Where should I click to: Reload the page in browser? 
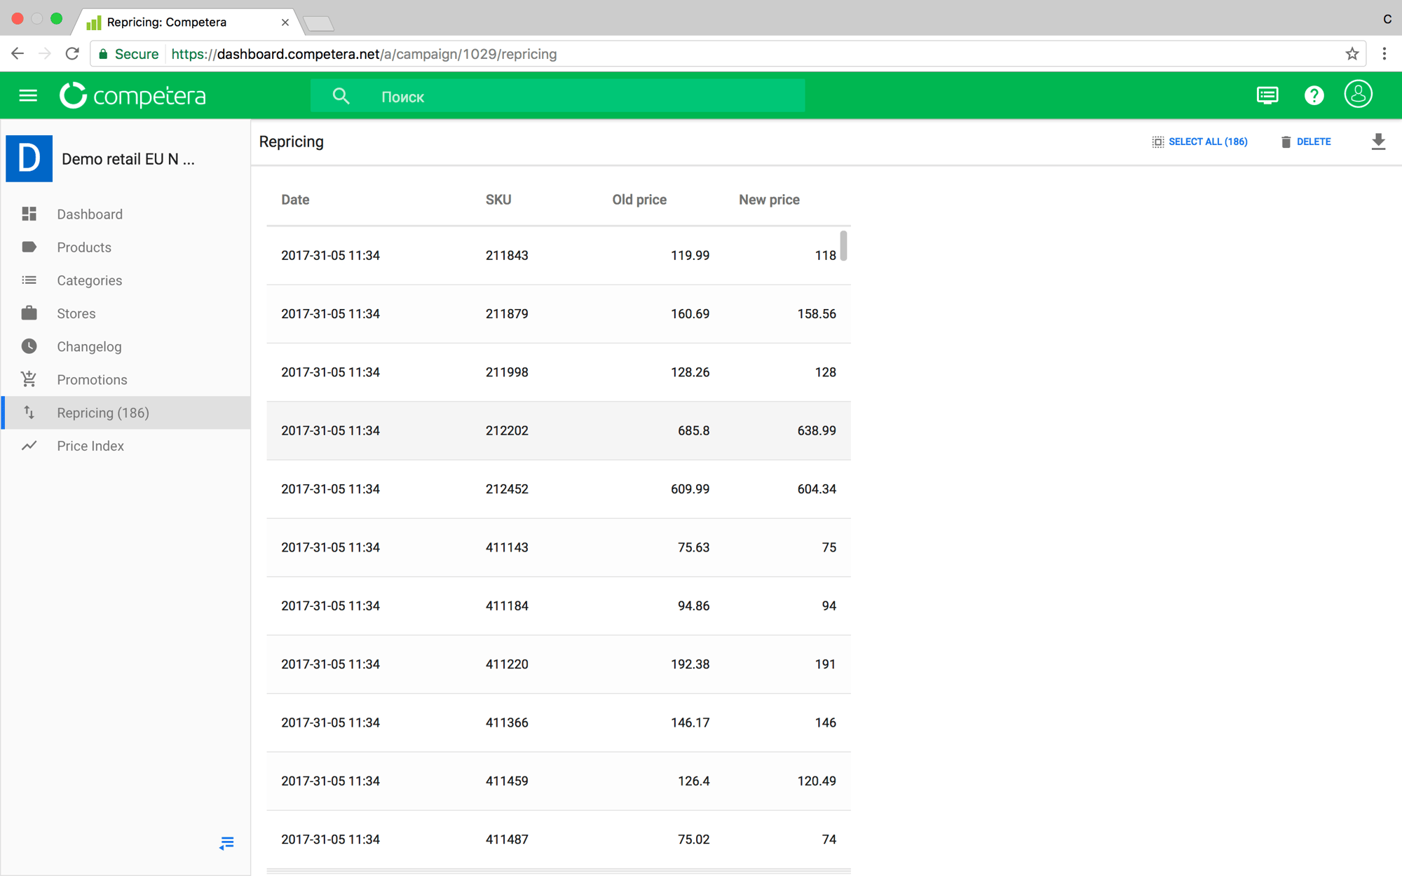[x=72, y=54]
